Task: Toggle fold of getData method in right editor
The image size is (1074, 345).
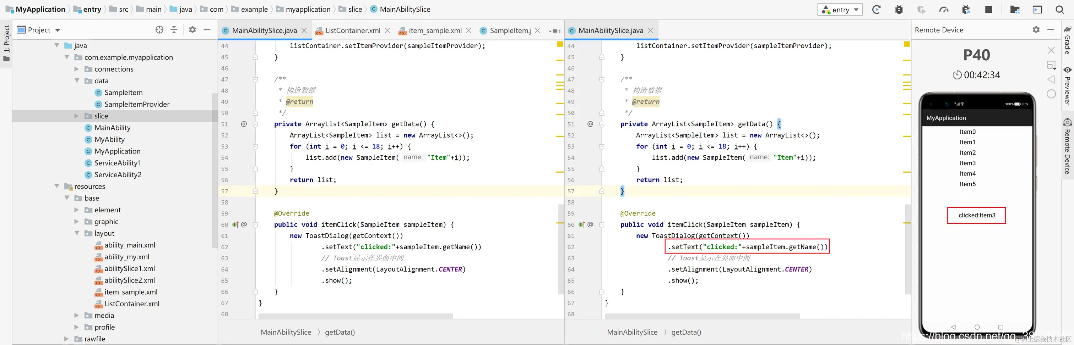Action: click(x=602, y=124)
